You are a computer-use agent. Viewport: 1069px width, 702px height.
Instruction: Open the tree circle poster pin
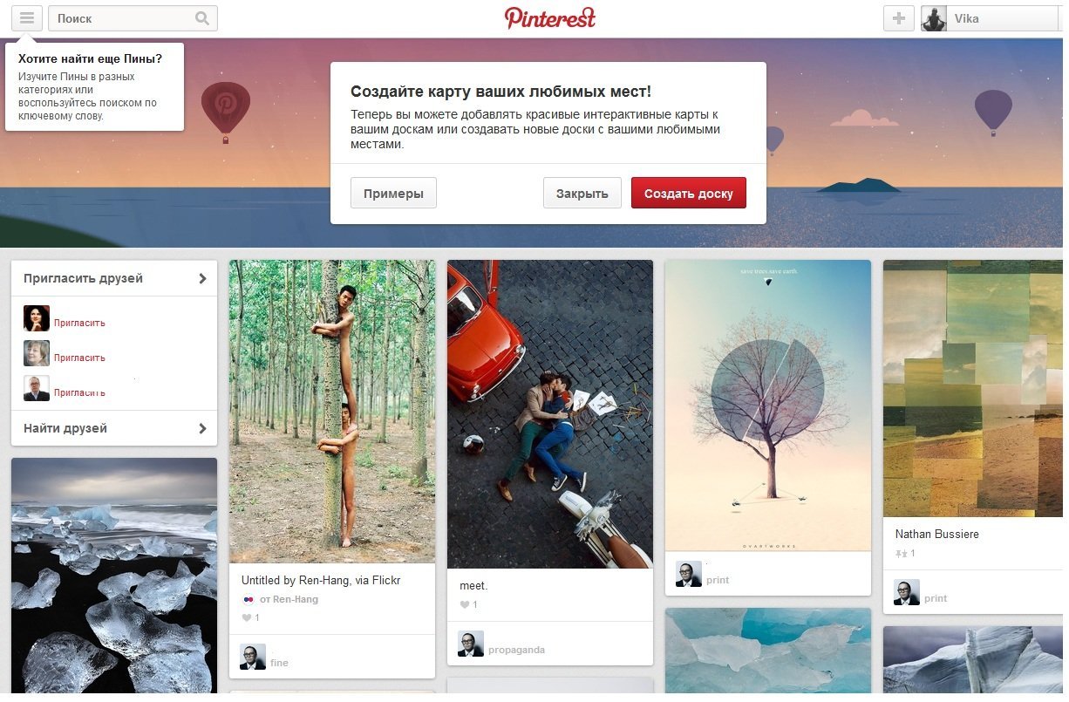pyautogui.click(x=768, y=406)
